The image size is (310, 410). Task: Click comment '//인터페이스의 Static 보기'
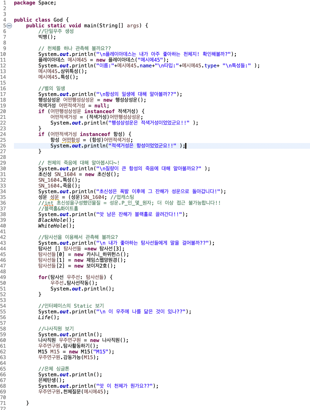71,306
